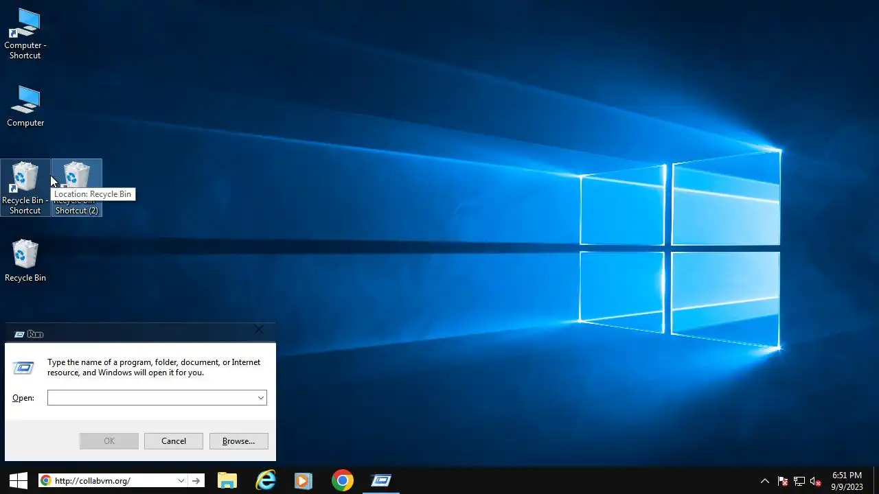Click the Run taskbar icon
Viewport: 879px width, 494px height.
click(x=381, y=480)
